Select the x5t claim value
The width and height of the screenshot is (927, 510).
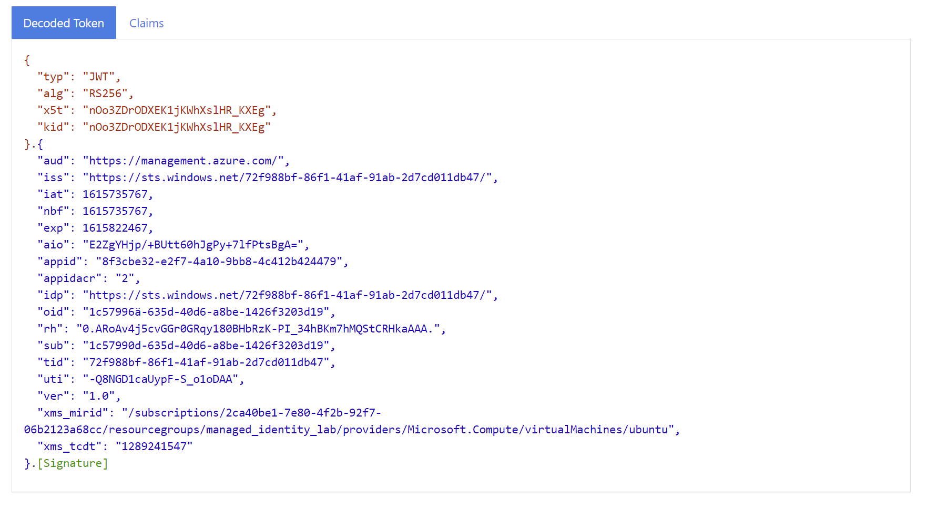coord(179,110)
